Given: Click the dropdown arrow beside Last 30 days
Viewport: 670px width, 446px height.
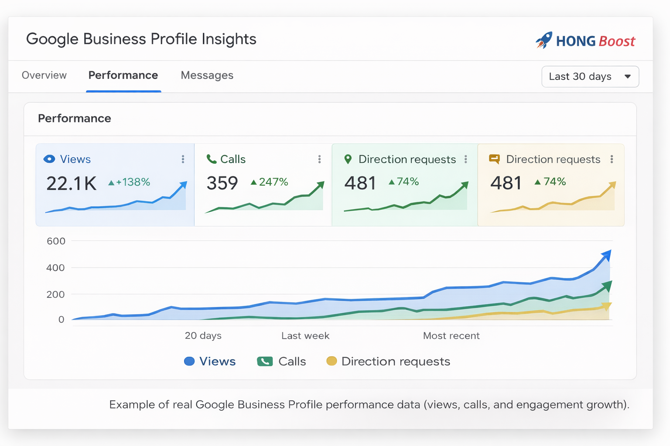Looking at the screenshot, I should 627,77.
